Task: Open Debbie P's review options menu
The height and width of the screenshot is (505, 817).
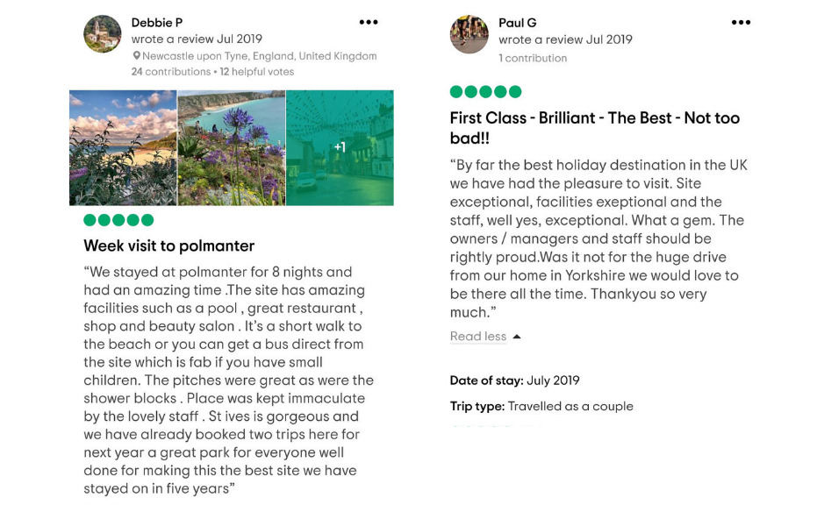Action: tap(369, 23)
